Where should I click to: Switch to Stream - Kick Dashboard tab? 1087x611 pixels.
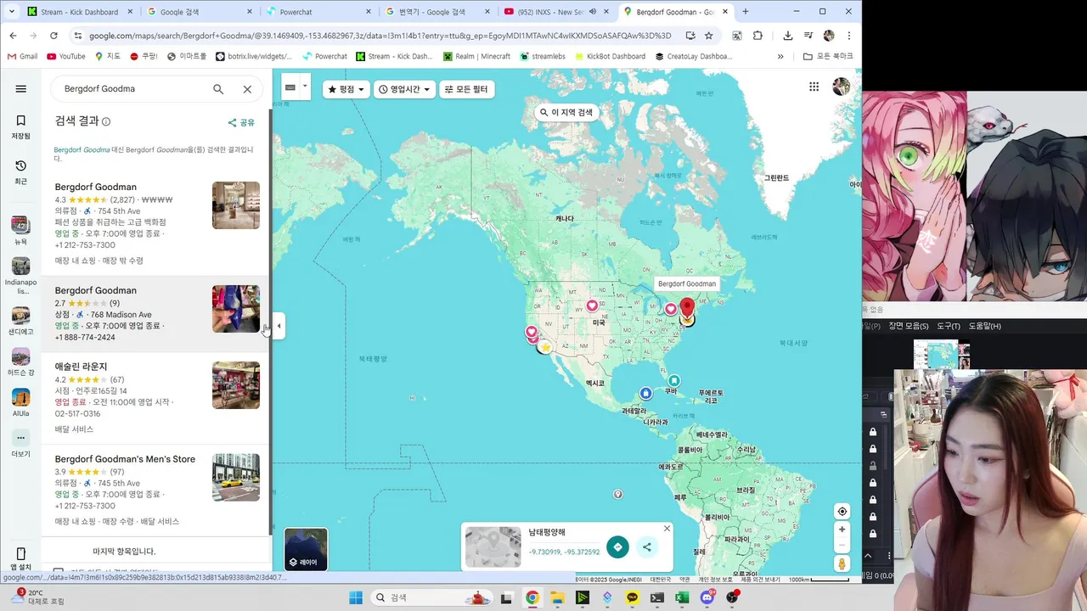(79, 12)
